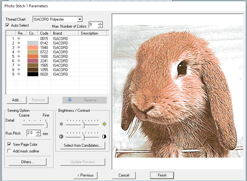Disable the Sew Page Color checkbox
Image resolution: width=247 pixels, height=181 pixels.
coord(9,144)
